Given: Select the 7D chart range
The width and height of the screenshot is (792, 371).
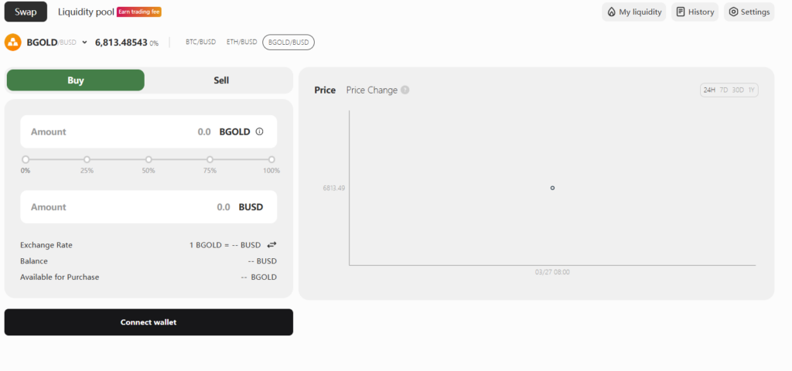Looking at the screenshot, I should point(724,90).
